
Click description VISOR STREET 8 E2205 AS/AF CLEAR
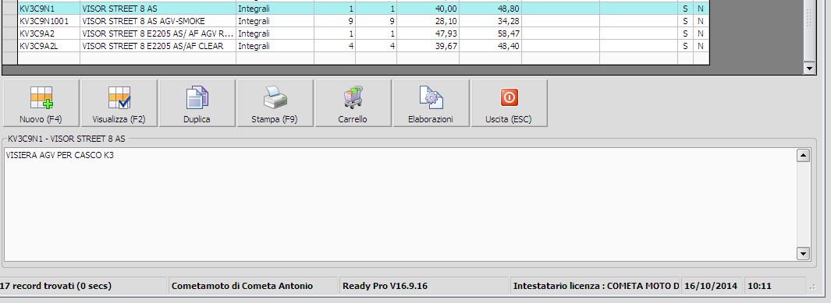158,46
